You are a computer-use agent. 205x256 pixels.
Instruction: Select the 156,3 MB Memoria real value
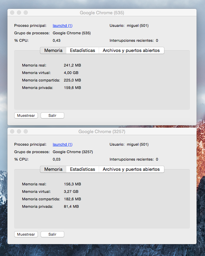coord(72,184)
